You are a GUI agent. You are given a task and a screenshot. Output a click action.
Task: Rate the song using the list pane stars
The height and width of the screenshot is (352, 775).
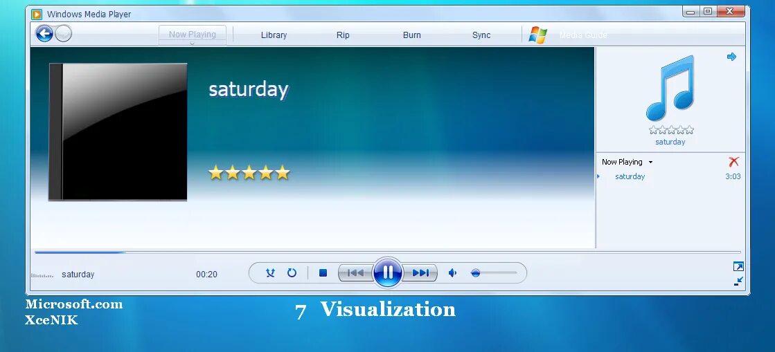tap(670, 130)
